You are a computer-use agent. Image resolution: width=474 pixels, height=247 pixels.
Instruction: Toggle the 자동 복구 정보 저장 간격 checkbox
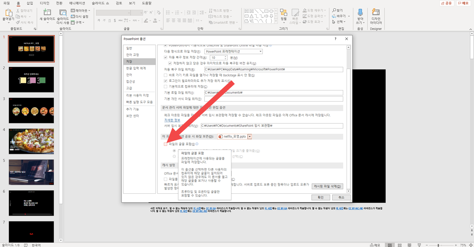point(166,58)
